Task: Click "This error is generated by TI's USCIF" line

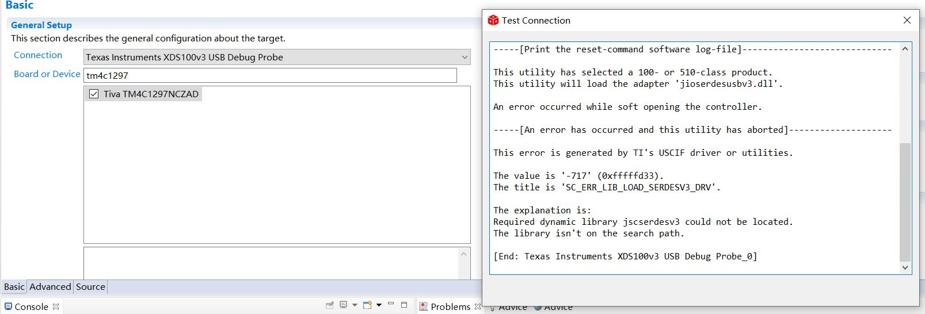Action: click(x=643, y=153)
